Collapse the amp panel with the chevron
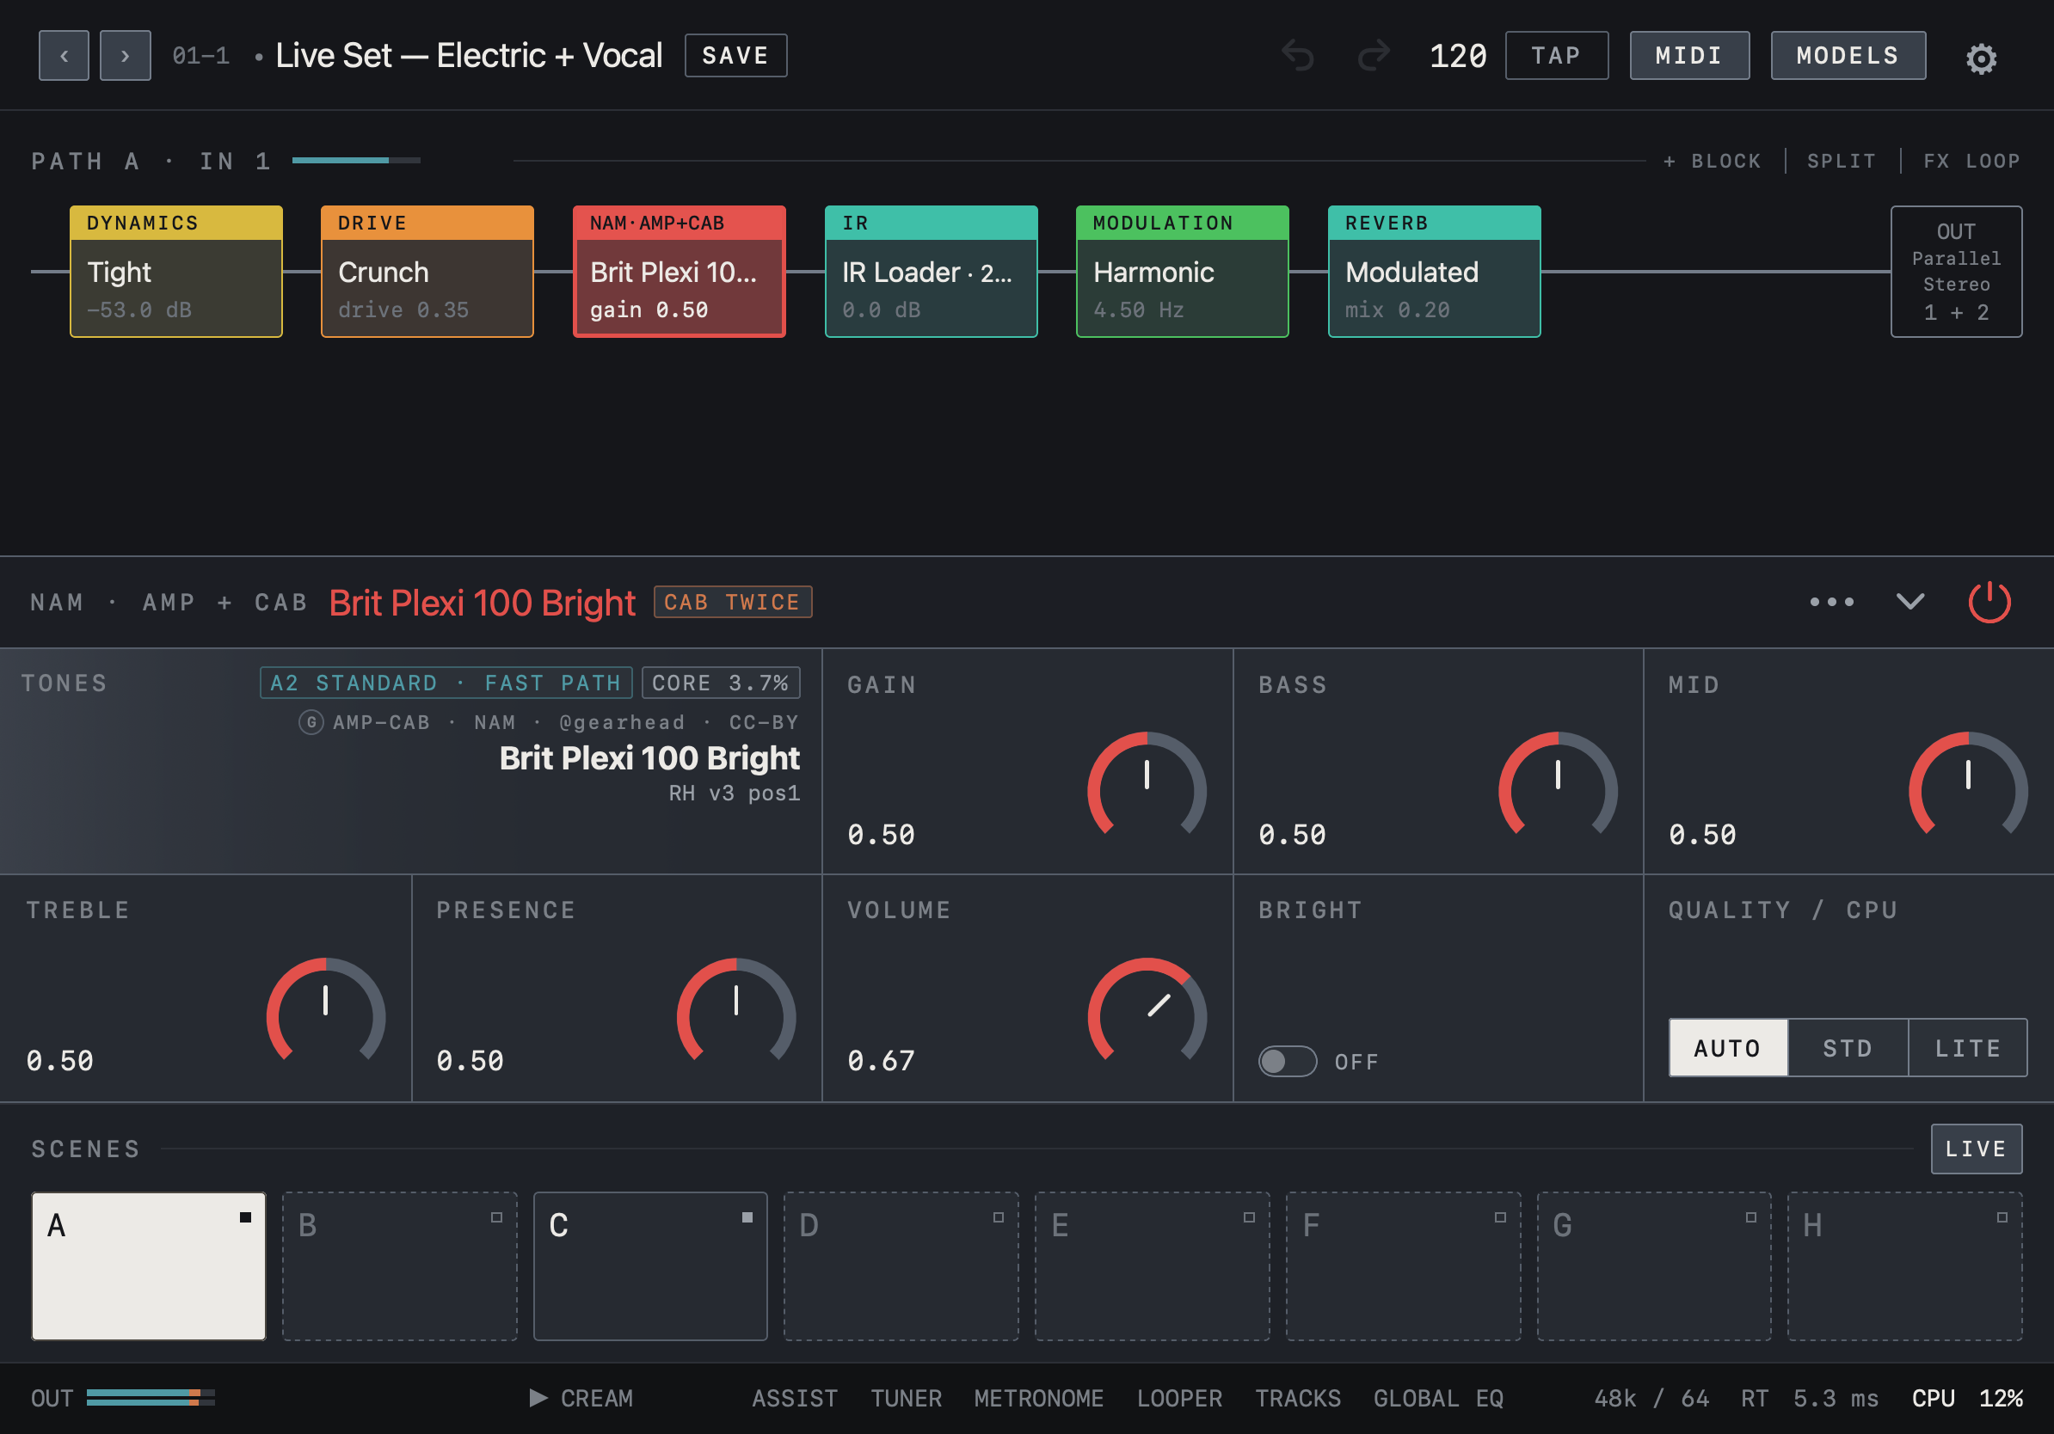The image size is (2054, 1434). [1910, 602]
